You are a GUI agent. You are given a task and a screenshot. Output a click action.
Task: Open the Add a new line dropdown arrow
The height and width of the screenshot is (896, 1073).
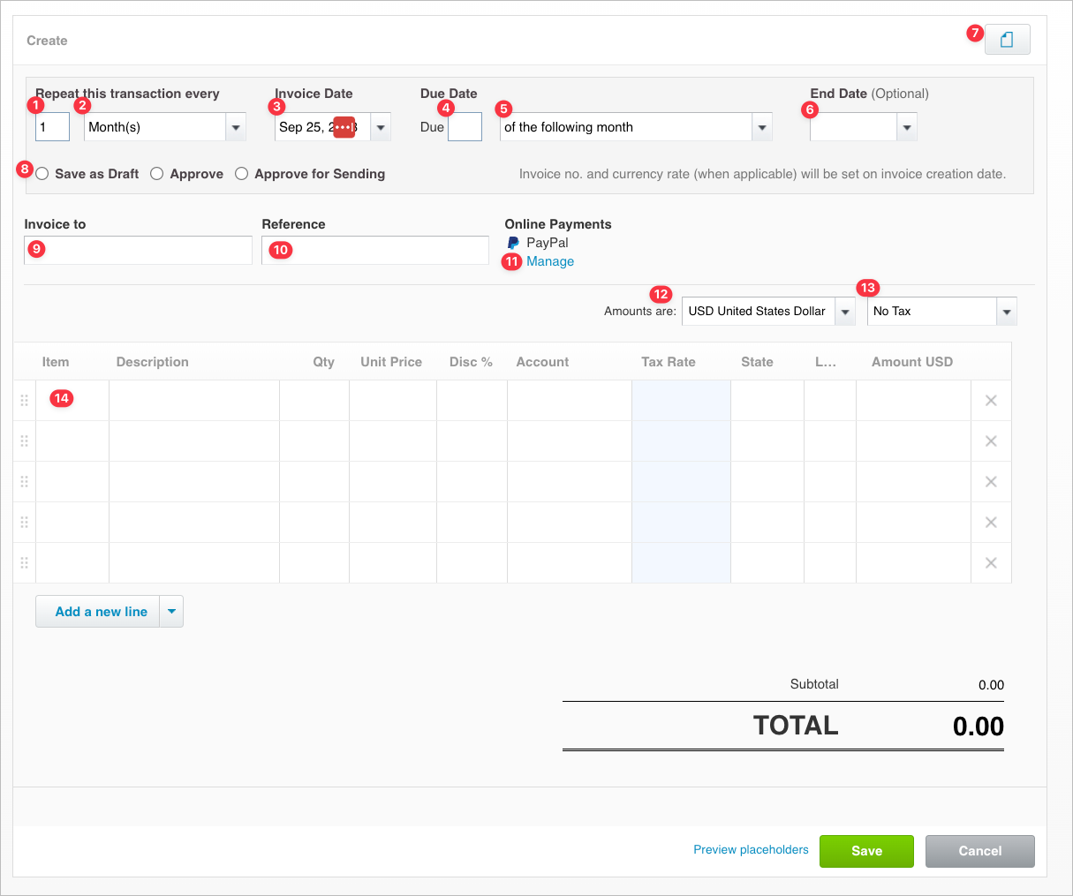click(172, 611)
